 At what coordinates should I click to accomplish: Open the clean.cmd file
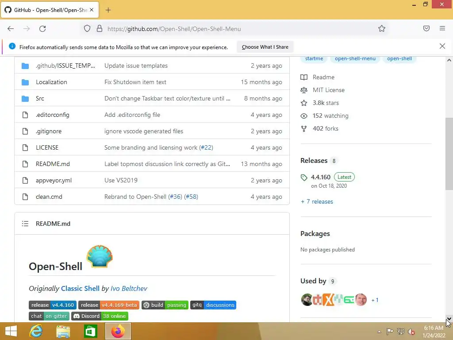[49, 197]
